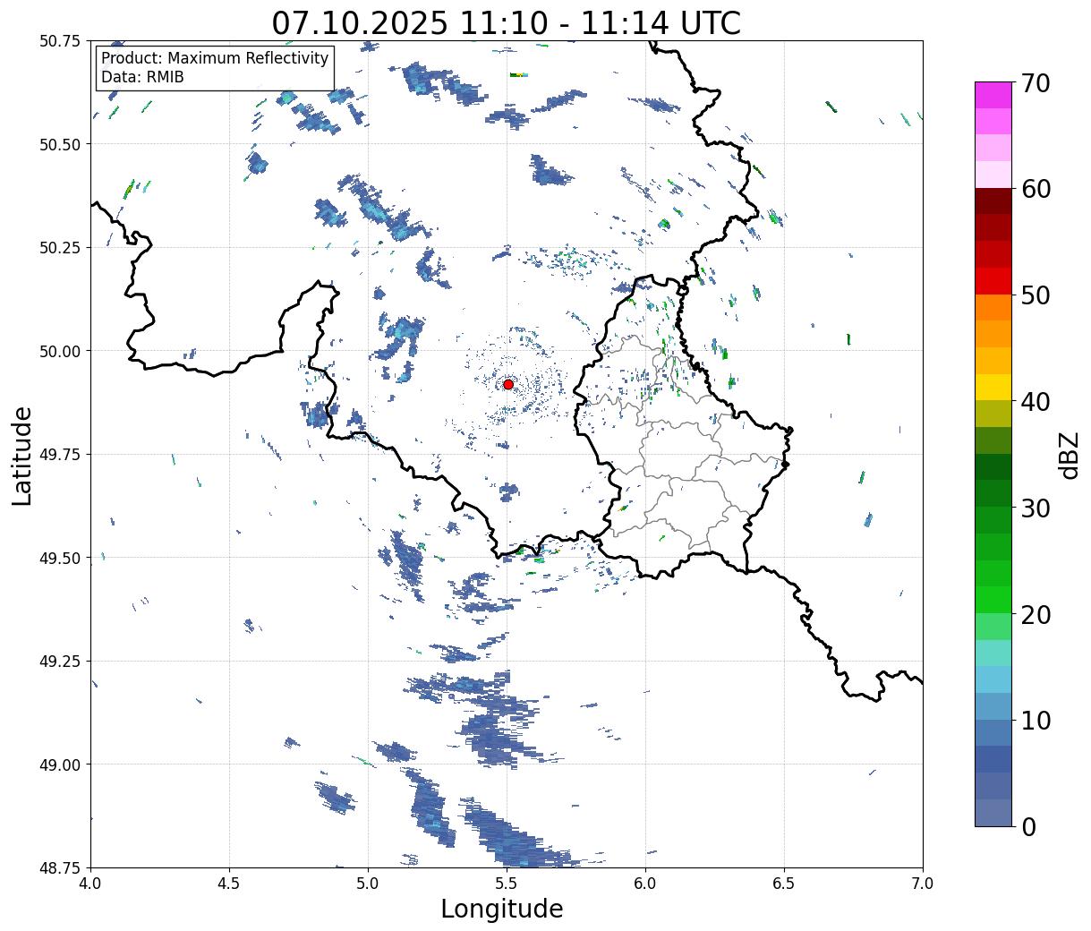Click the latitude tick label 48.75

click(59, 867)
